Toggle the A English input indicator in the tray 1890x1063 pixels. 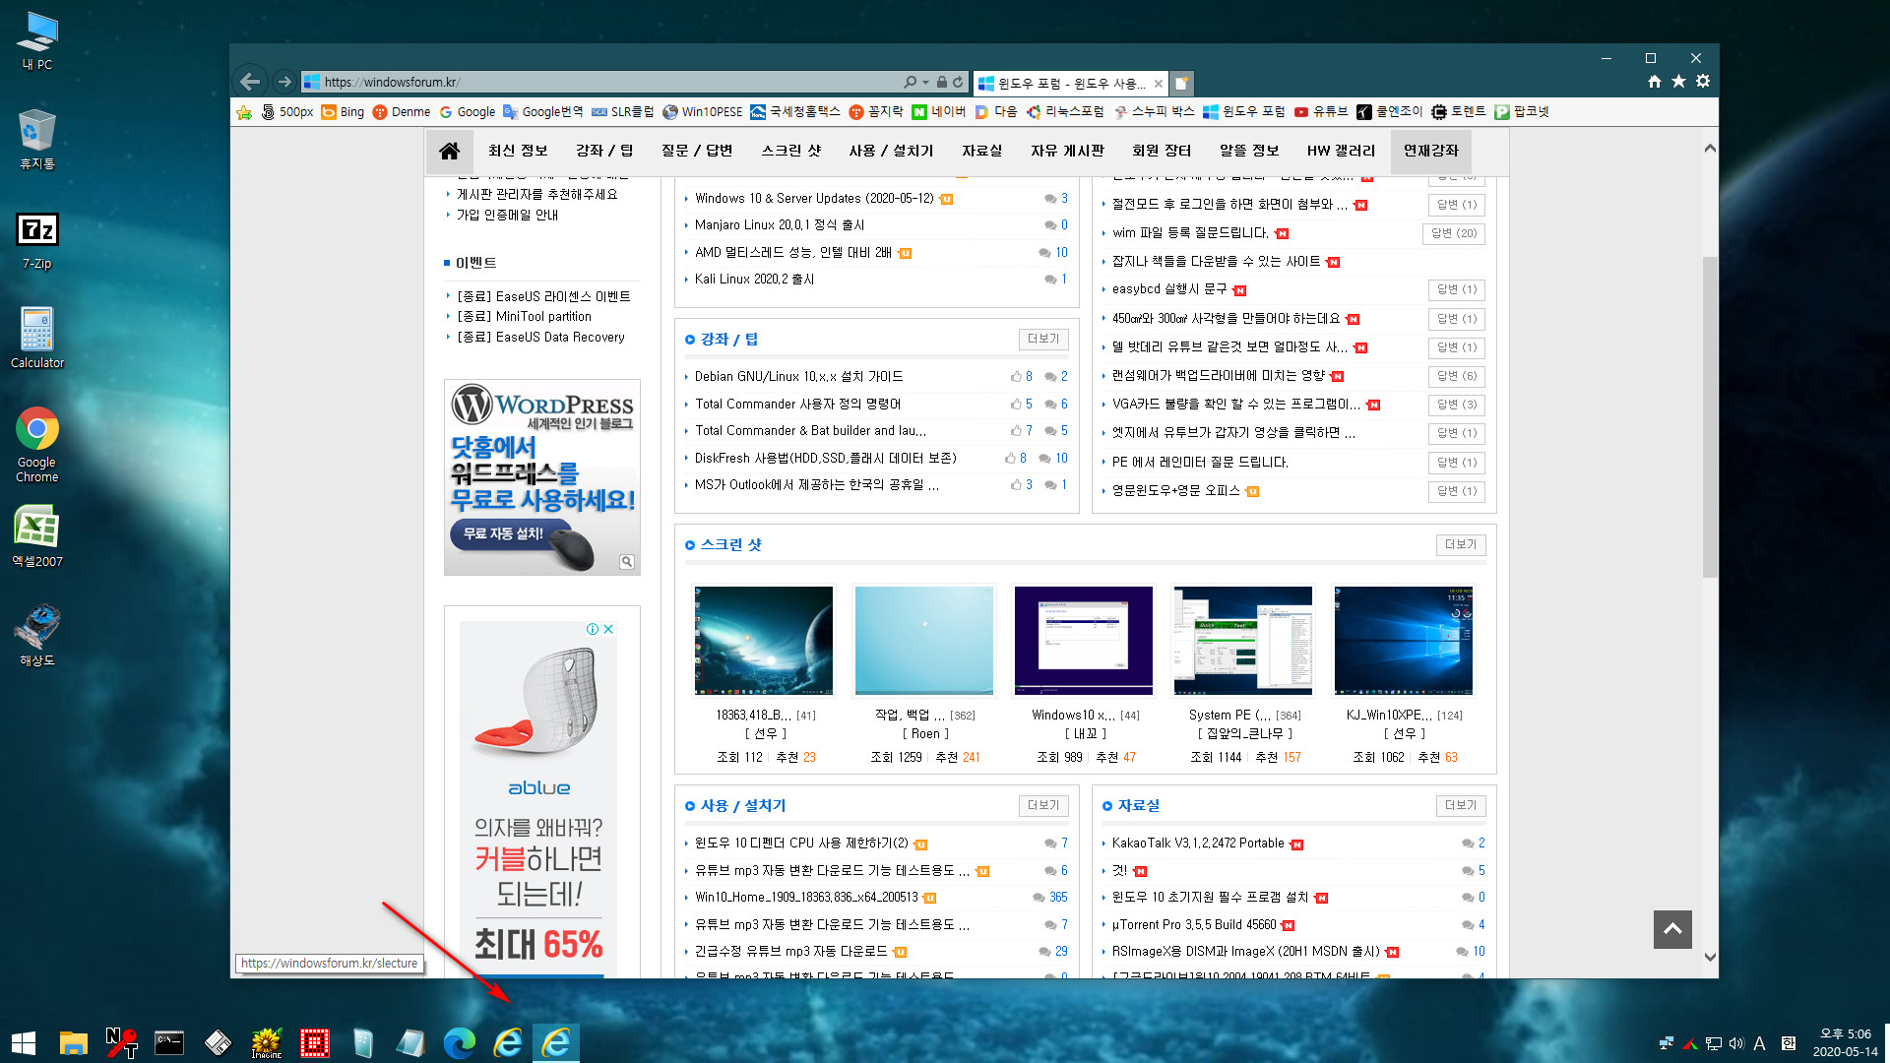tap(1759, 1043)
